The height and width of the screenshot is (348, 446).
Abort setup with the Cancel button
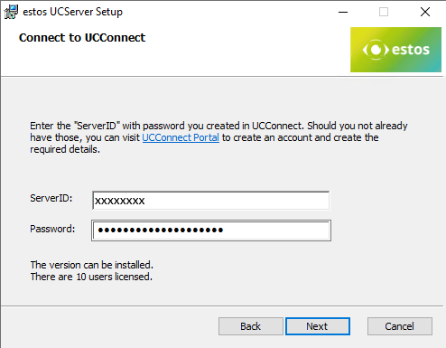coord(400,326)
